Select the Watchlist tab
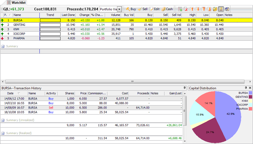Viewport: 253px width, 144px height. 17,3
